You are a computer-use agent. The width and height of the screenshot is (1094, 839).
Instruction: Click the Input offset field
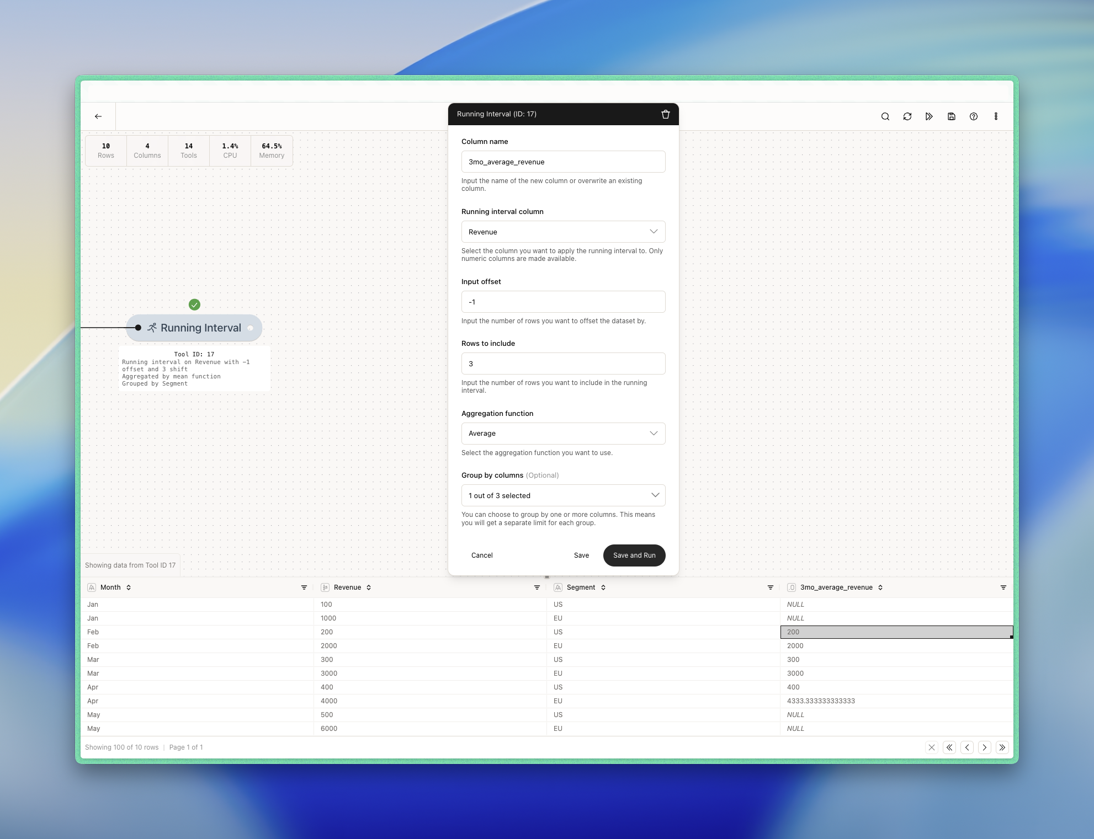click(x=563, y=302)
